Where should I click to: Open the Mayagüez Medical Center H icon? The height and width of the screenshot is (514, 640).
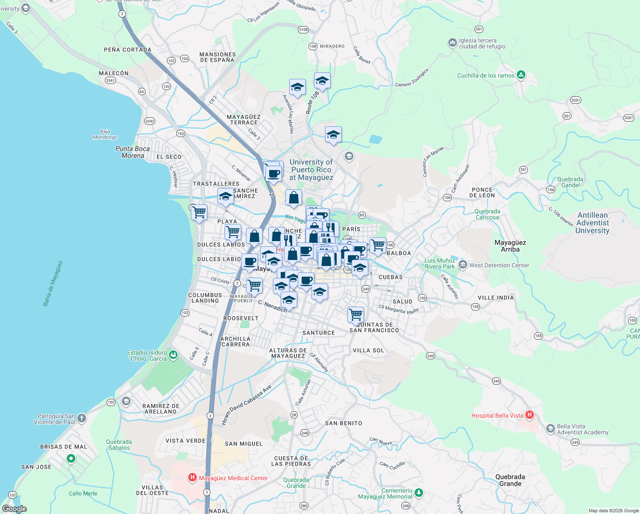(193, 477)
